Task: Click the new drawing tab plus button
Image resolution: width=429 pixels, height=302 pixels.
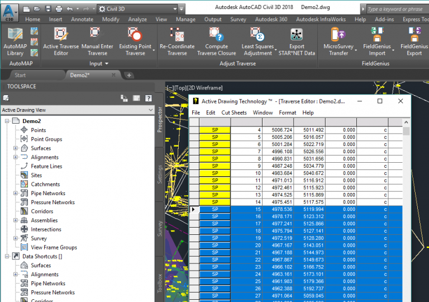Action: [x=129, y=75]
